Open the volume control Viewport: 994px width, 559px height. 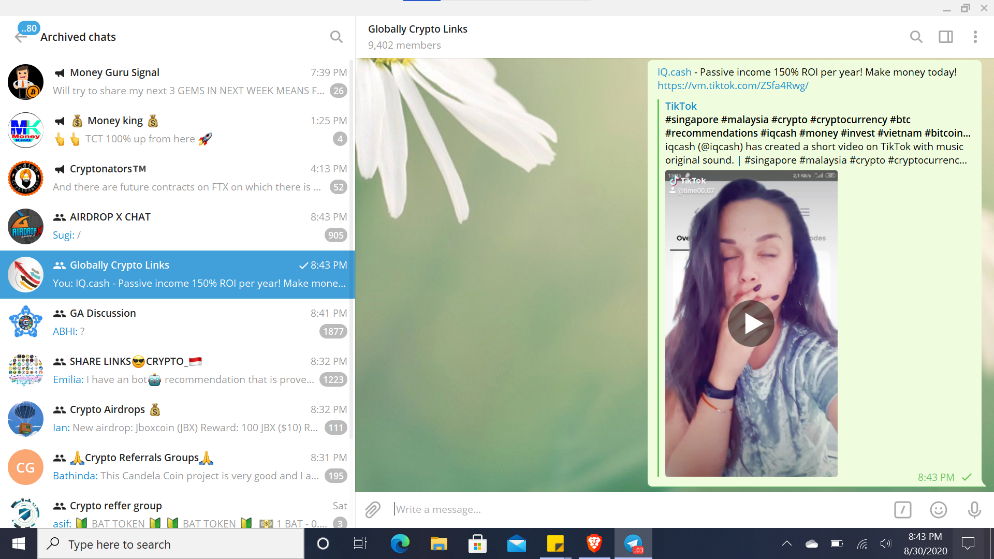(886, 543)
